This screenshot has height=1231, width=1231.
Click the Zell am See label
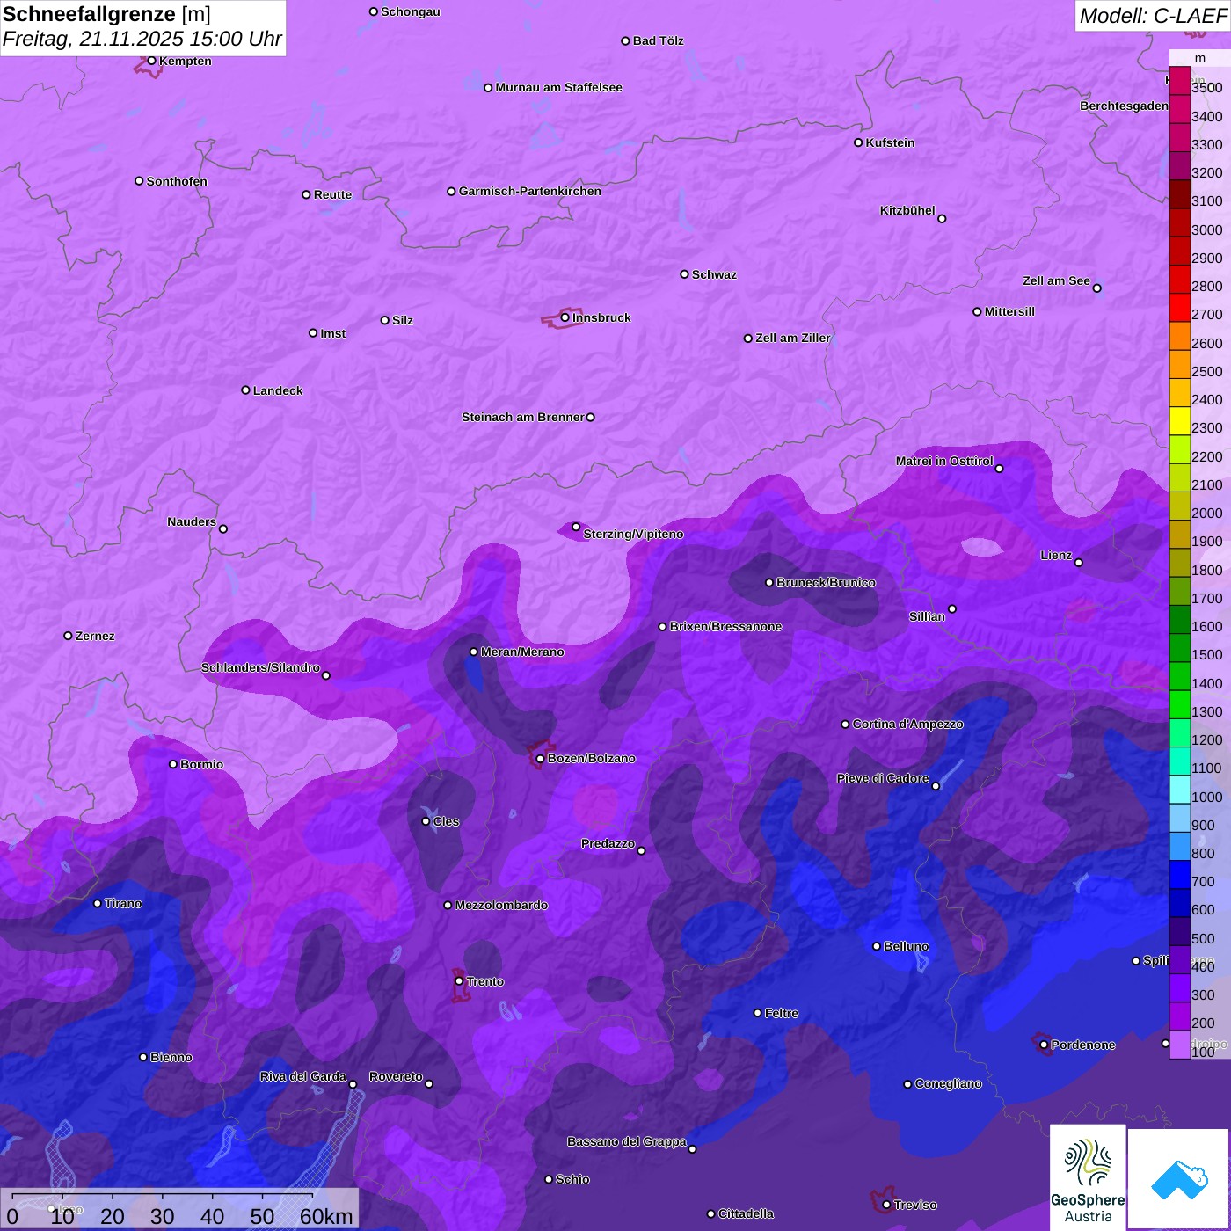coord(1056,280)
